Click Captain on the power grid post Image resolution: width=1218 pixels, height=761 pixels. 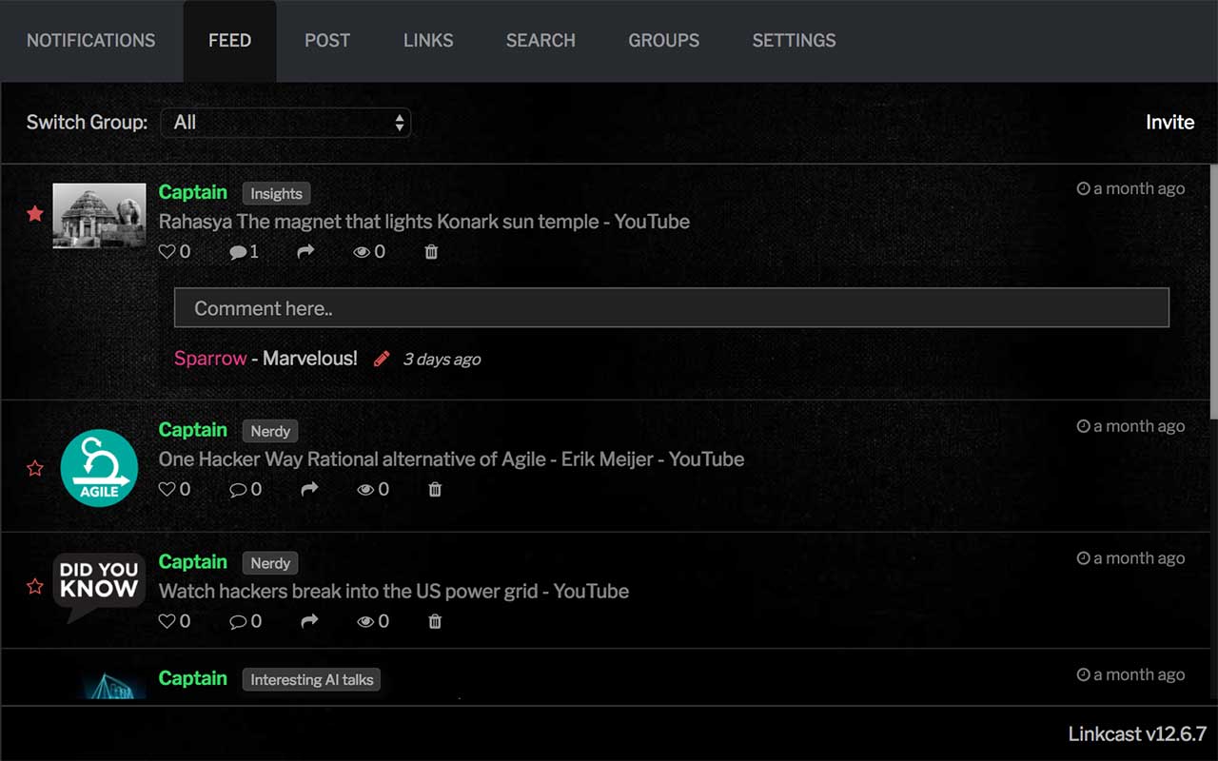coord(192,562)
